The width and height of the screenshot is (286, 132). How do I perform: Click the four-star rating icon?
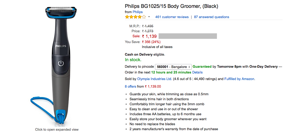pos(135,17)
